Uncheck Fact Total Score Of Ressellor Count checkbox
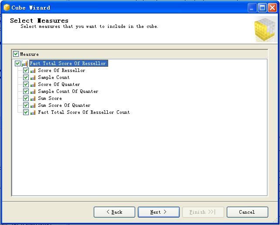This screenshot has width=280, height=225. point(26,112)
